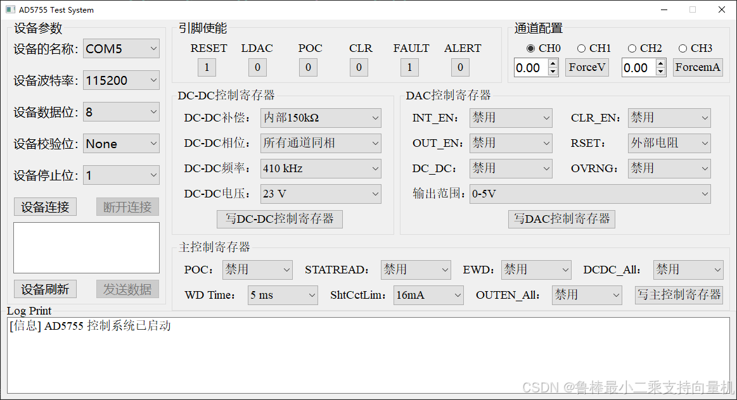737x400 pixels.
Task: Close the AD5755 Test System window
Action: click(x=722, y=9)
